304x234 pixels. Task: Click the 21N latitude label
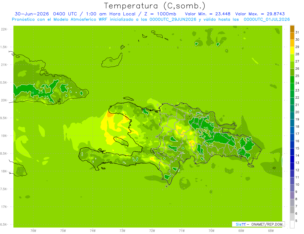click(x=4, y=65)
